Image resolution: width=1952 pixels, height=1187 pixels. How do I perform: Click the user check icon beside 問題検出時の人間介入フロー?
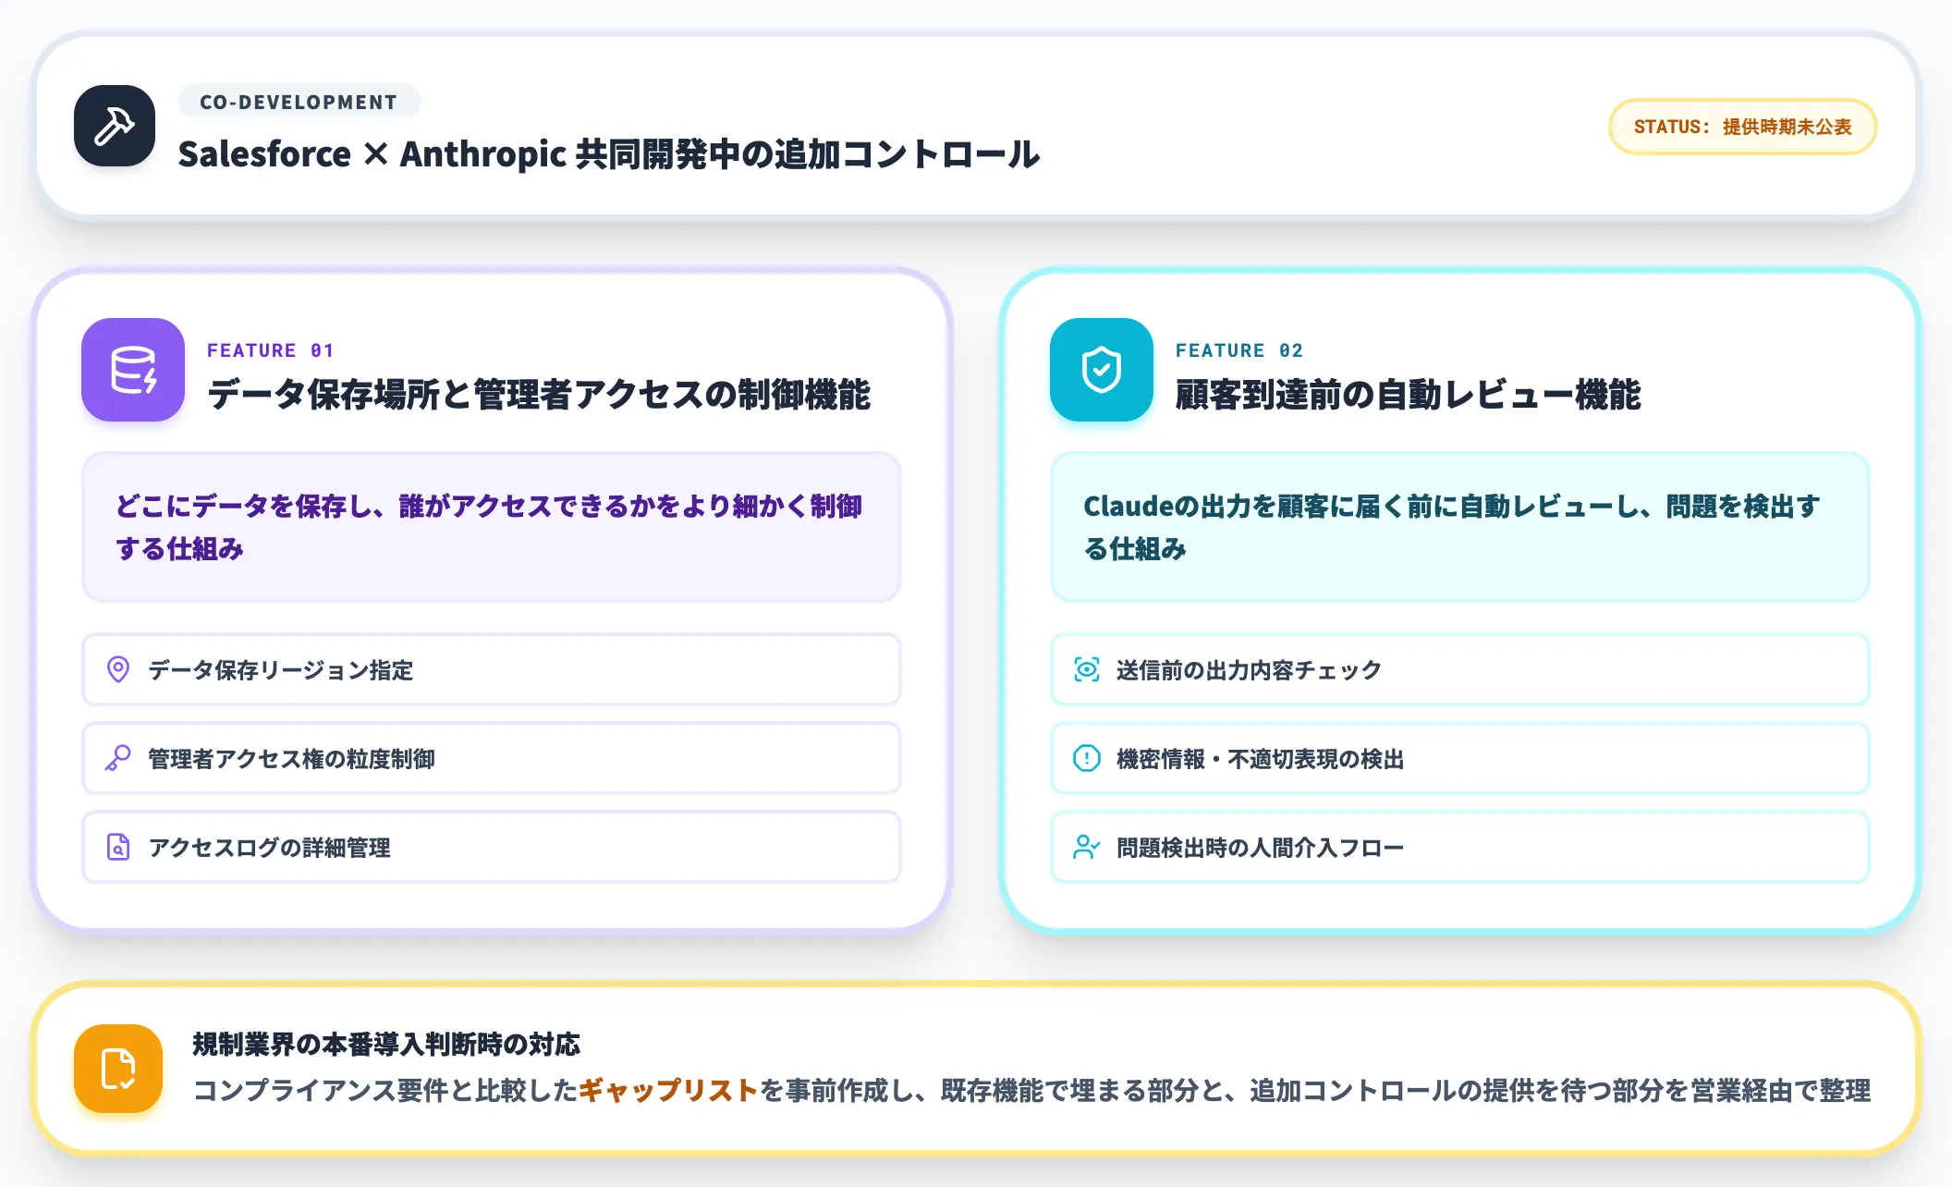pos(1087,847)
